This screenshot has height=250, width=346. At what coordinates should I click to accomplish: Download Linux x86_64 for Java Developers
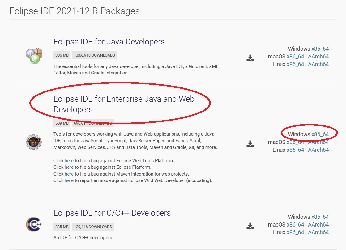pos(295,64)
